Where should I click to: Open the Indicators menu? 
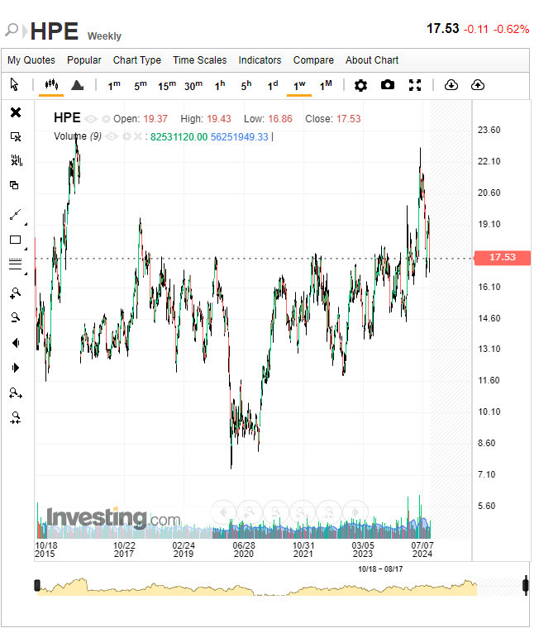click(260, 60)
